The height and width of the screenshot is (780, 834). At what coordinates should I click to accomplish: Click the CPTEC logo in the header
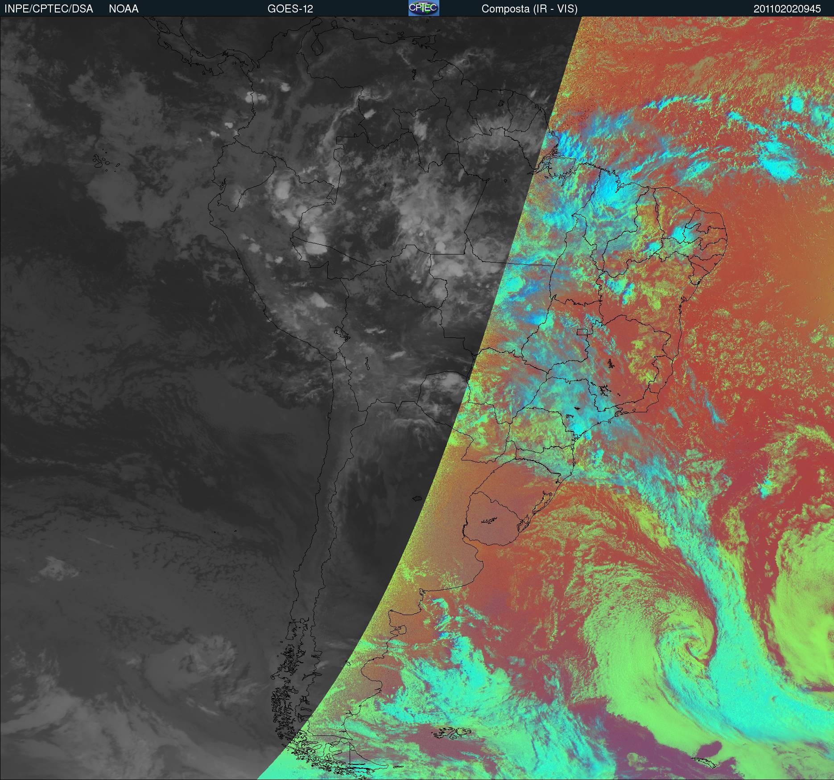[x=424, y=8]
